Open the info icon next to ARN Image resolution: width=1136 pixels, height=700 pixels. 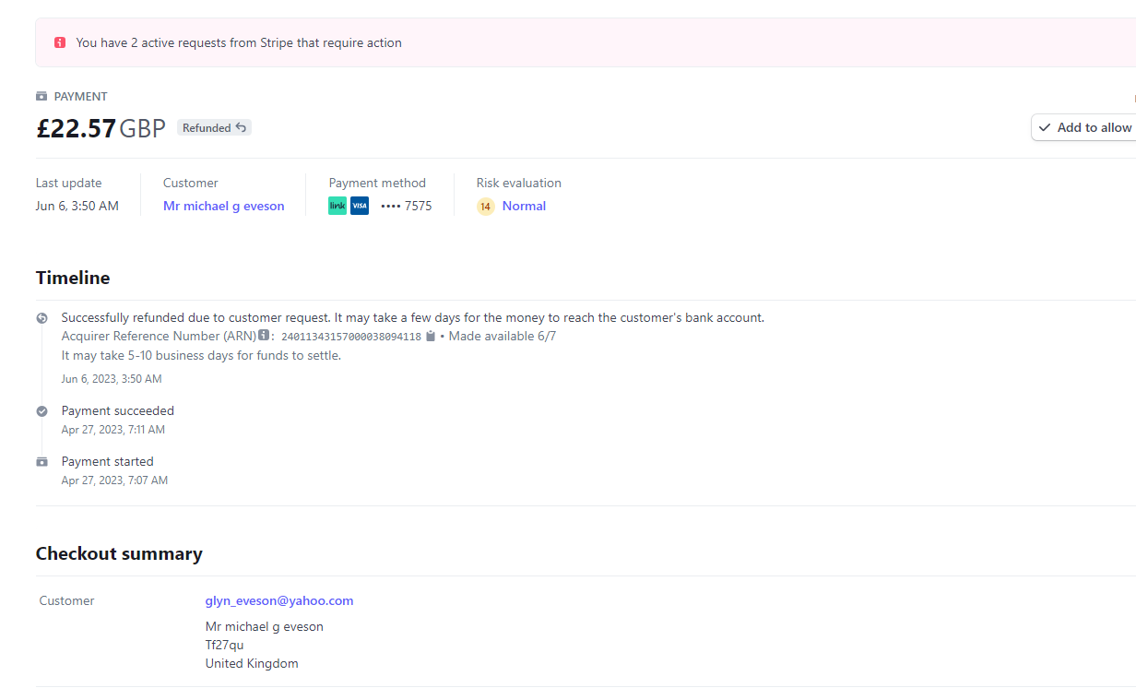coord(264,336)
